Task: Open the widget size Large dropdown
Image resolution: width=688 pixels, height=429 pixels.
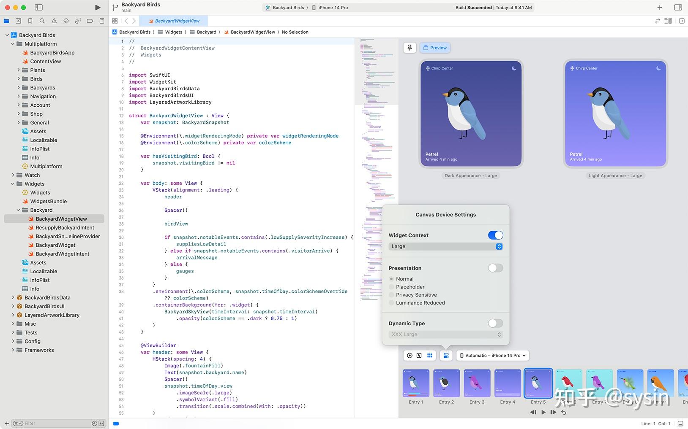Action: (445, 246)
